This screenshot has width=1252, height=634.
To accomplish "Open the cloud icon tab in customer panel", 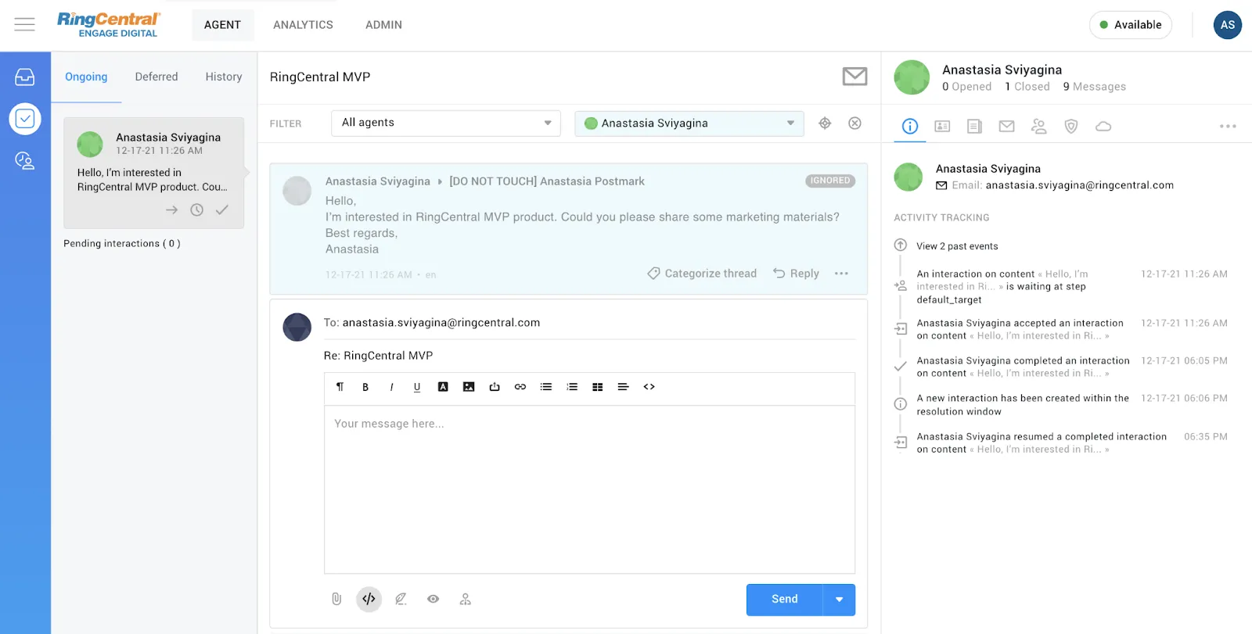I will (1103, 126).
